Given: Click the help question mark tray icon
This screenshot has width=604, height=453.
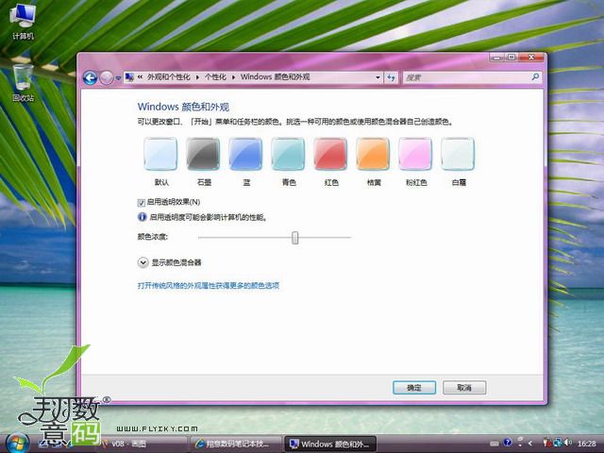Looking at the screenshot, I should click(508, 443).
